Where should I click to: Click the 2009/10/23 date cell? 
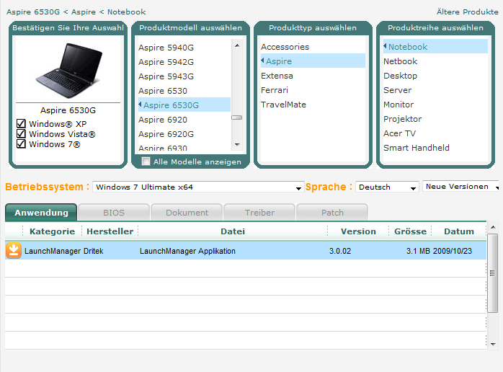(453, 251)
